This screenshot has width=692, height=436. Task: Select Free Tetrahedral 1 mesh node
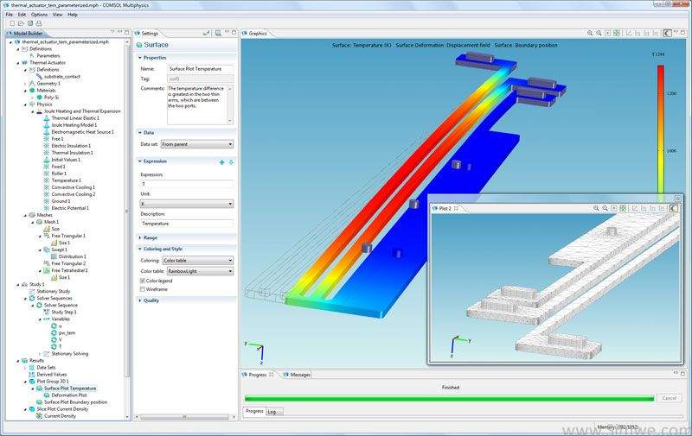(69, 270)
